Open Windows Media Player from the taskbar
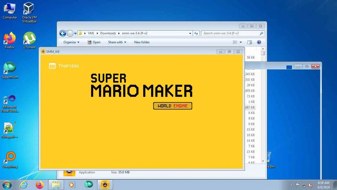Image resolution: width=337 pixels, height=190 pixels. 72,185
